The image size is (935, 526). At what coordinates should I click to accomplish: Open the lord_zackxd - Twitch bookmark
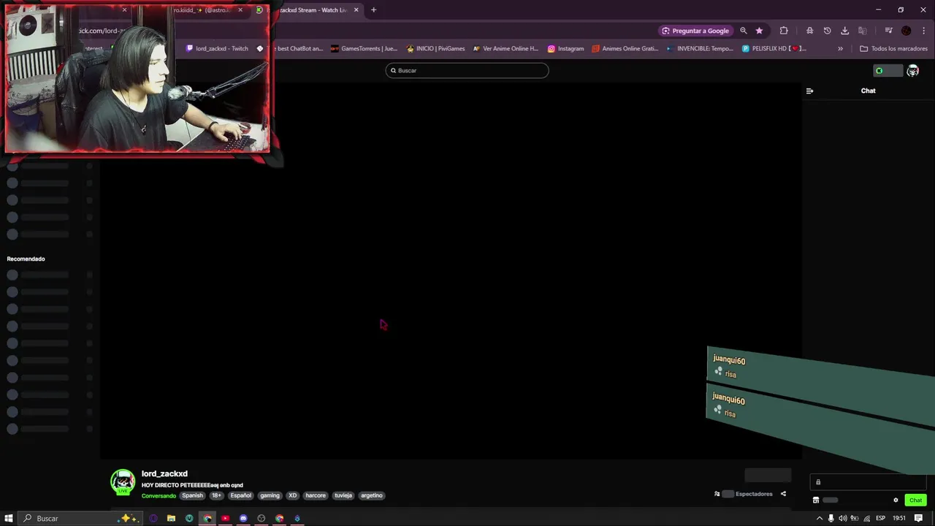218,49
